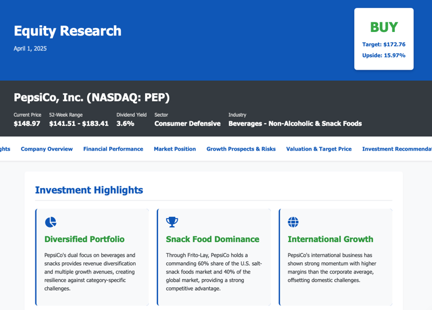Click the Upside: 15.97% value
This screenshot has width=432, height=310.
tap(384, 55)
